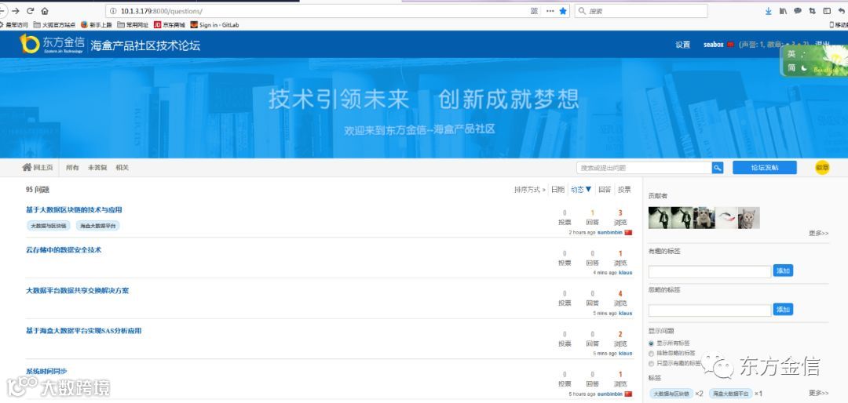Select 排除忽略的标签 radio option

click(651, 354)
